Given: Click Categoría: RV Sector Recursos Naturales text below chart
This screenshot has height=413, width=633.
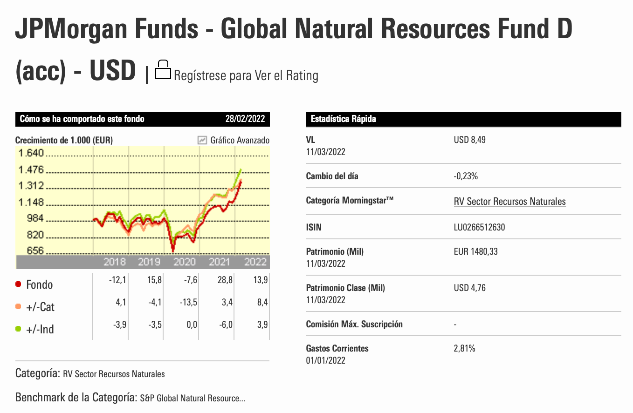Looking at the screenshot, I should (x=90, y=373).
